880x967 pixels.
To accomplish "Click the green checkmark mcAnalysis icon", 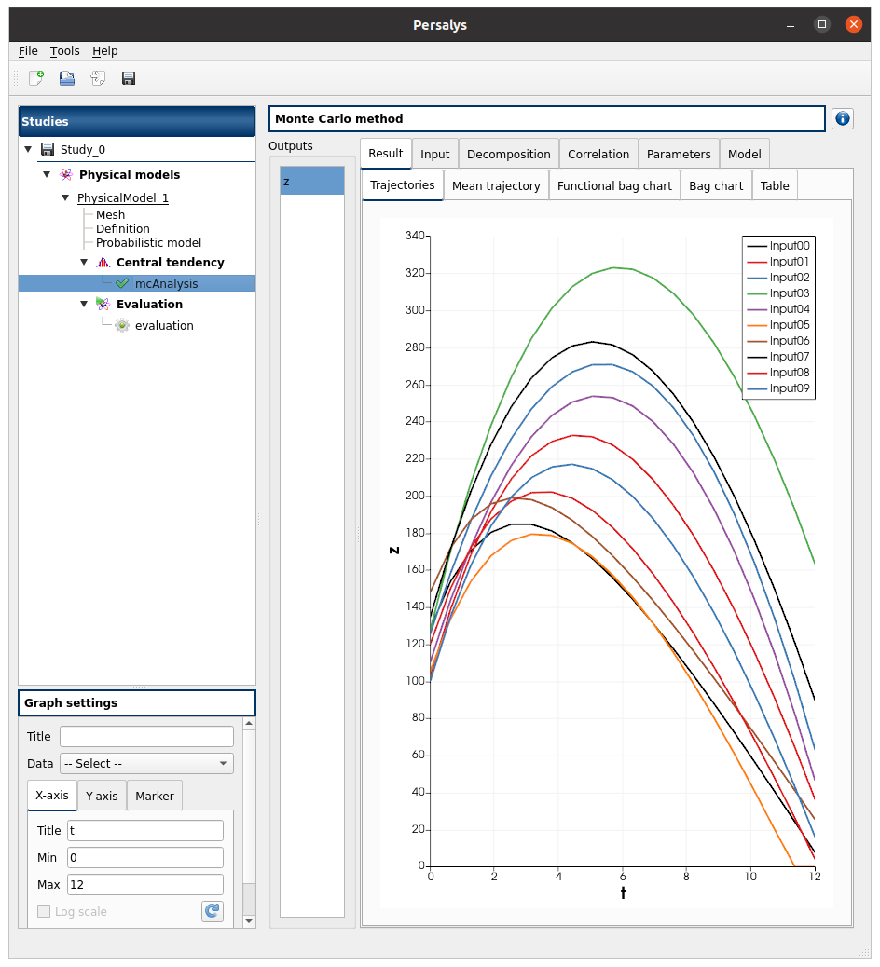I will tap(121, 283).
